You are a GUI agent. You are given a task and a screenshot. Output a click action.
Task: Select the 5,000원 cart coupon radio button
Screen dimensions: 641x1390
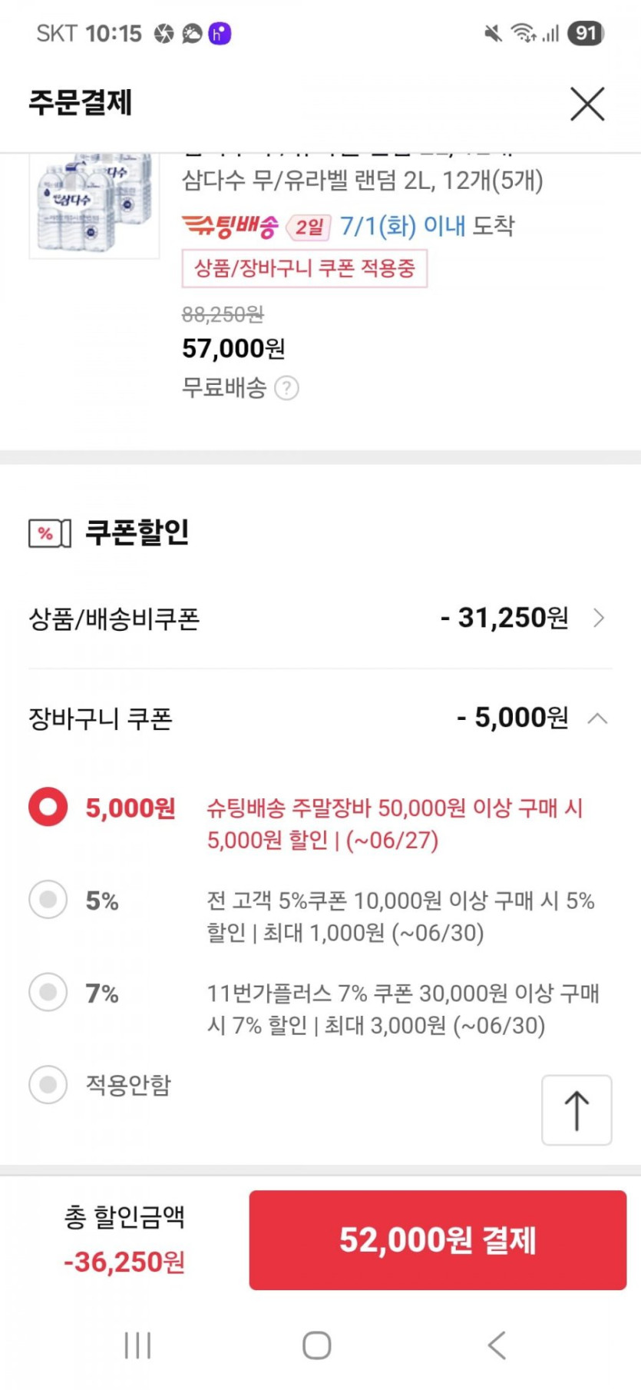tap(48, 807)
